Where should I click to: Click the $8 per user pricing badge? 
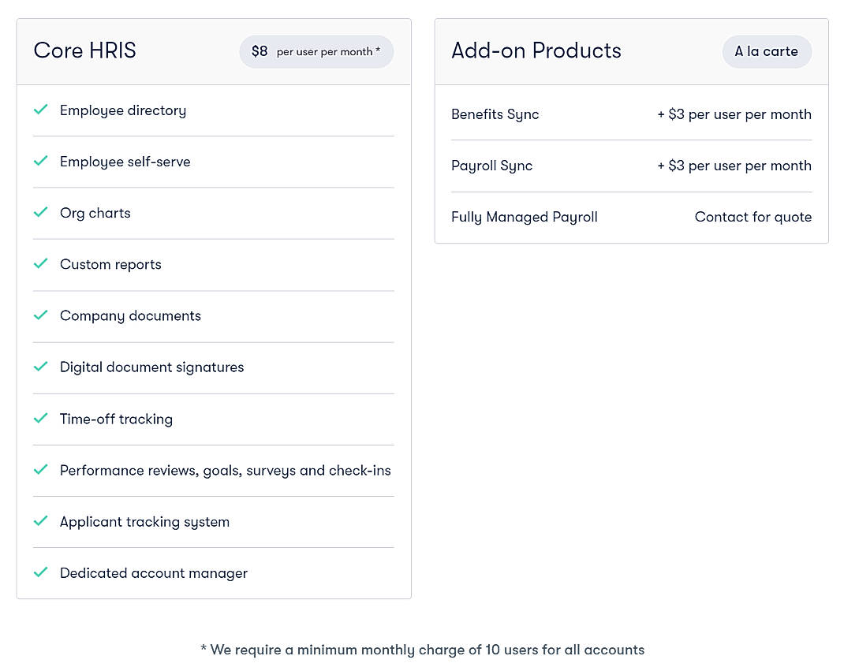click(316, 50)
